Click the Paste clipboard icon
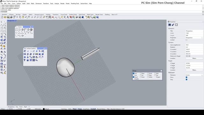Image resolution: width=204 pixels, height=115 pixels. [x=23, y=17]
